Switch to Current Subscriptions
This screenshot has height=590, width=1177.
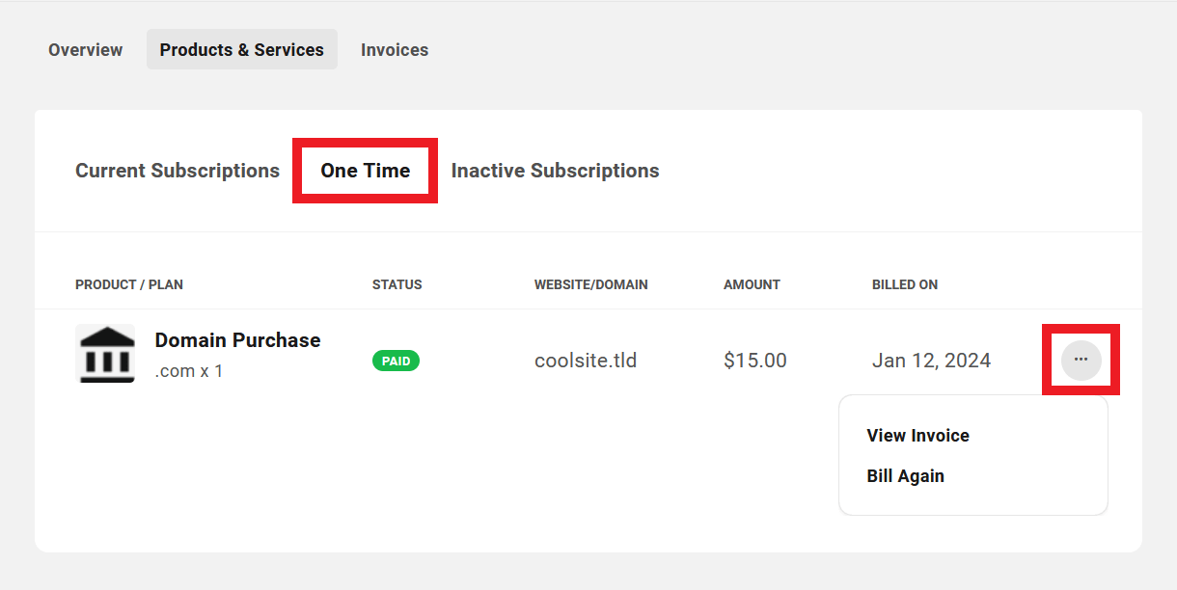pos(178,171)
